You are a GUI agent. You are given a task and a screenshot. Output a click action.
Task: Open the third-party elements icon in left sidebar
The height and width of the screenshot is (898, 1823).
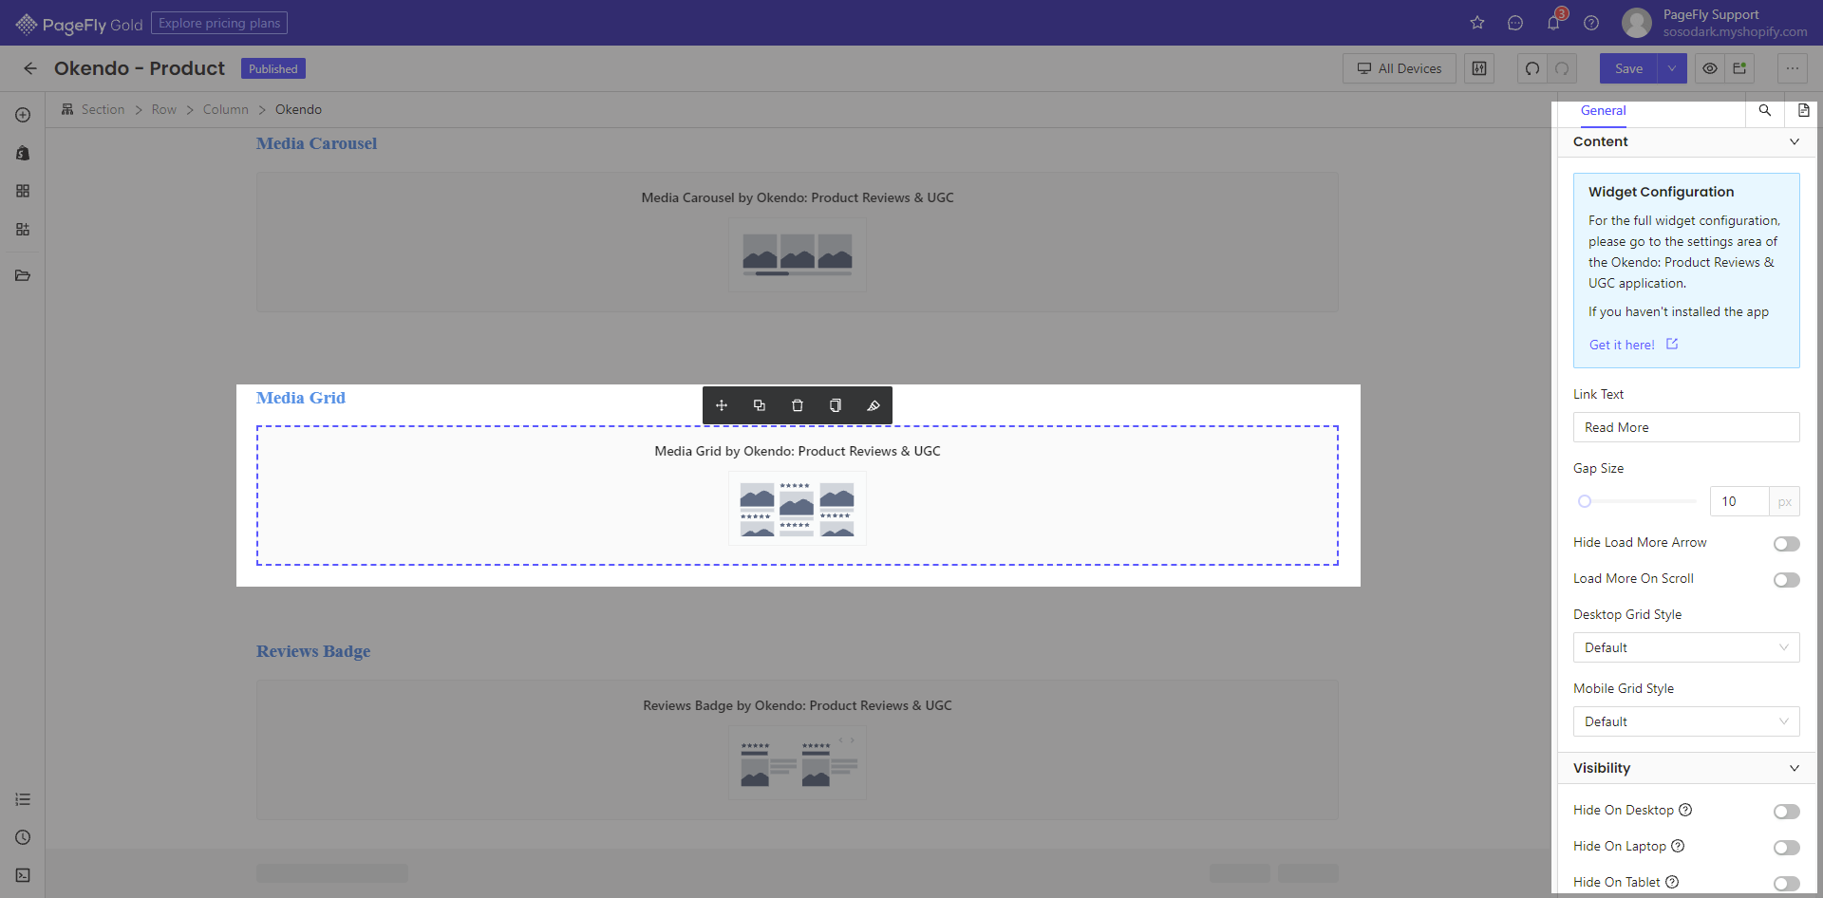[23, 229]
